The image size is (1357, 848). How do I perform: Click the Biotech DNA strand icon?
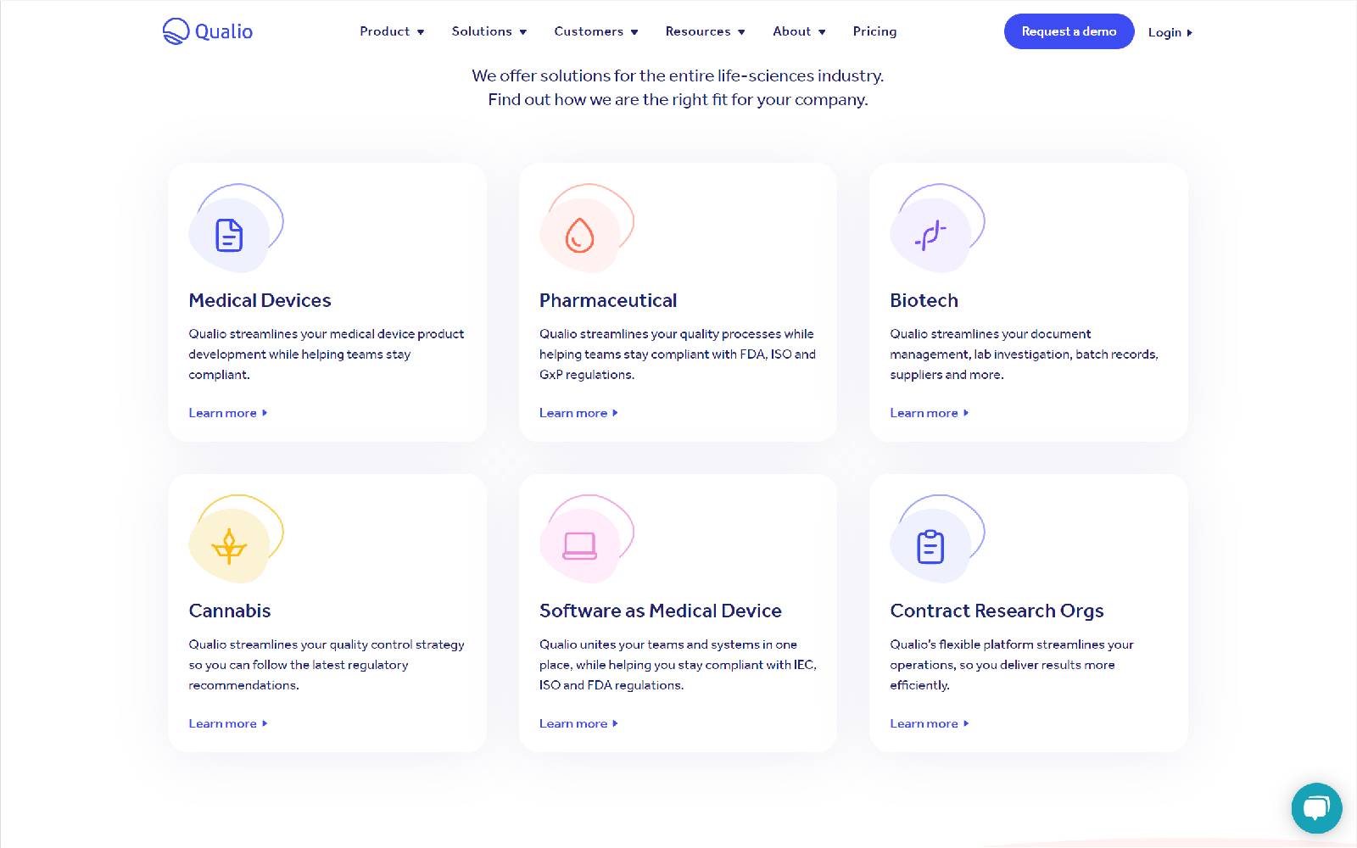tap(930, 235)
